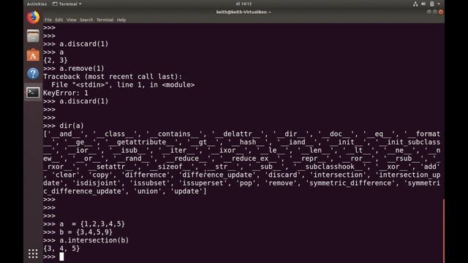Image resolution: width=468 pixels, height=263 pixels.
Task: Open the clock showing 14:13
Action: pyautogui.click(x=244, y=4)
